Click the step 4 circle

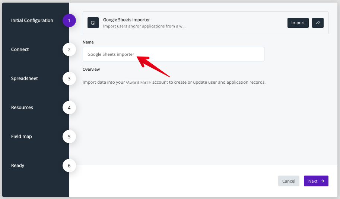tap(69, 107)
